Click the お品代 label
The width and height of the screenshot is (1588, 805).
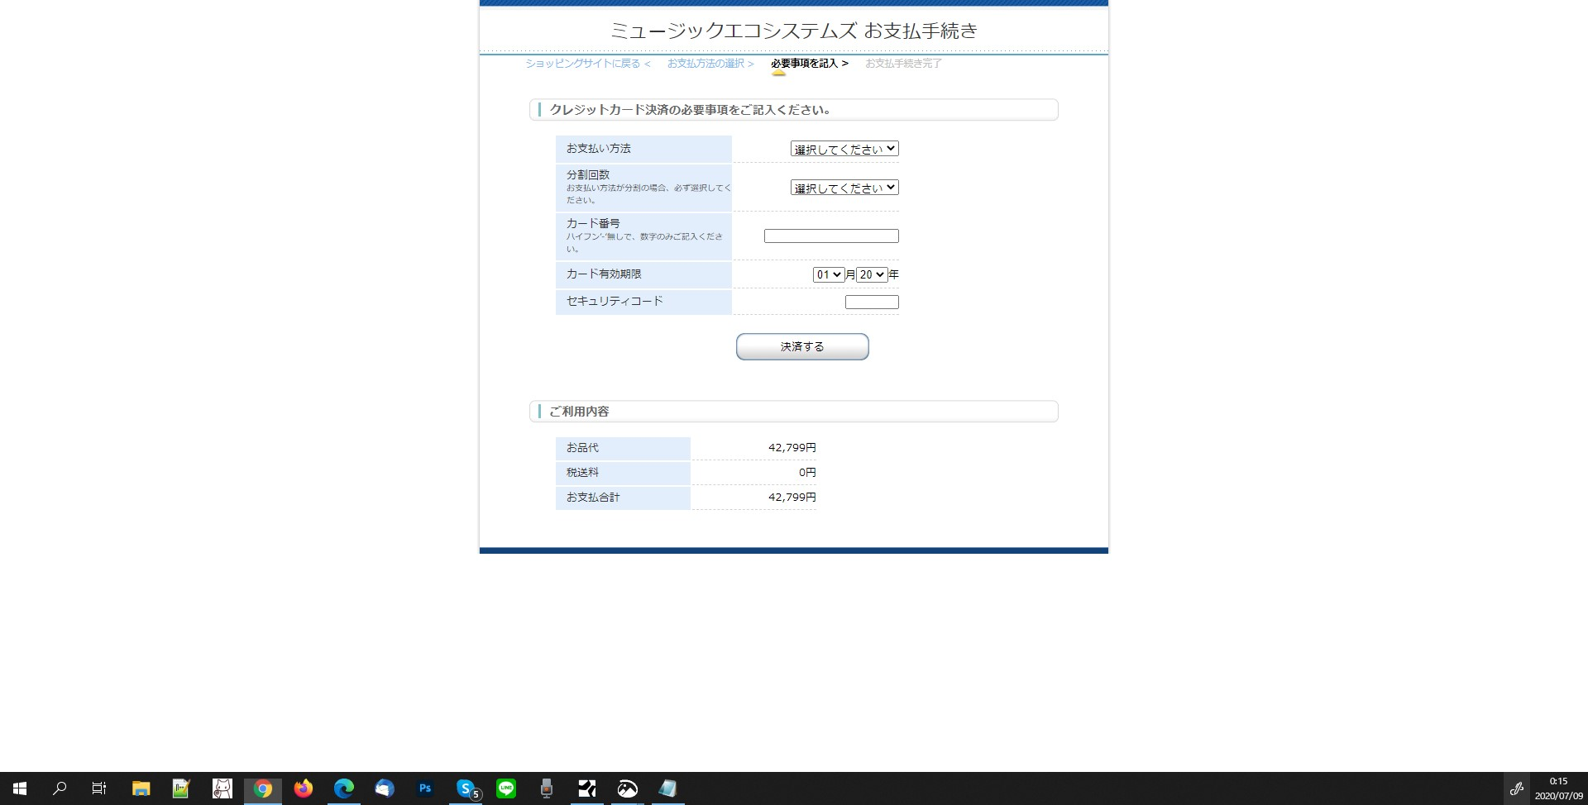582,448
